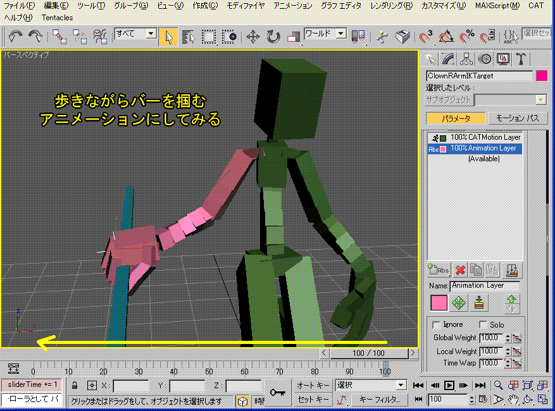Click the モーション パス button
This screenshot has width=555, height=411.
[x=518, y=118]
